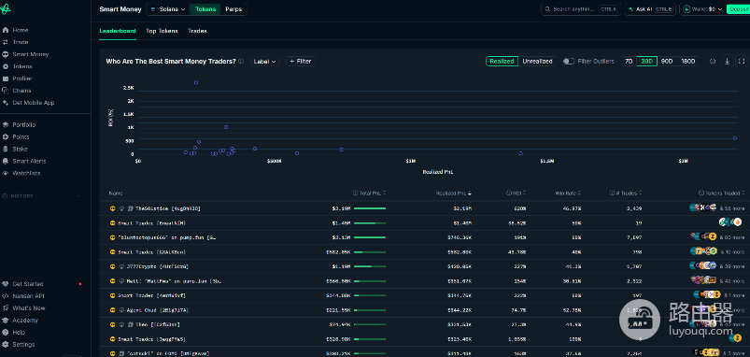This screenshot has height=357, width=750.
Task: Click the Total PnL bar for 3777Crypto
Action: click(370, 266)
